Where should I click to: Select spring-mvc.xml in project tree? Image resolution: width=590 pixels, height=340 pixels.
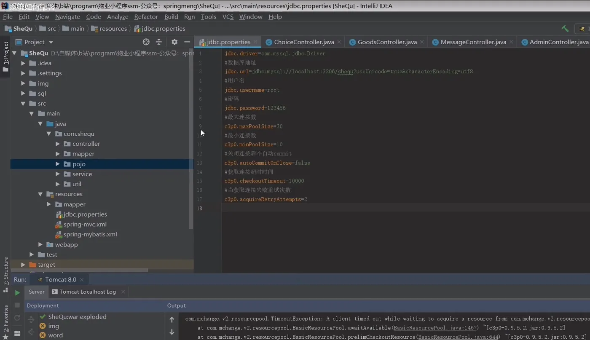pos(85,224)
